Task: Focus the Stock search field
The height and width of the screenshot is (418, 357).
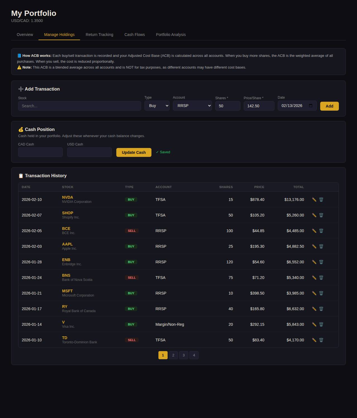Action: click(x=79, y=106)
